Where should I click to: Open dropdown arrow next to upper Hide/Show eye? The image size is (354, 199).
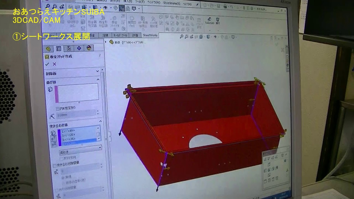click(111, 7)
